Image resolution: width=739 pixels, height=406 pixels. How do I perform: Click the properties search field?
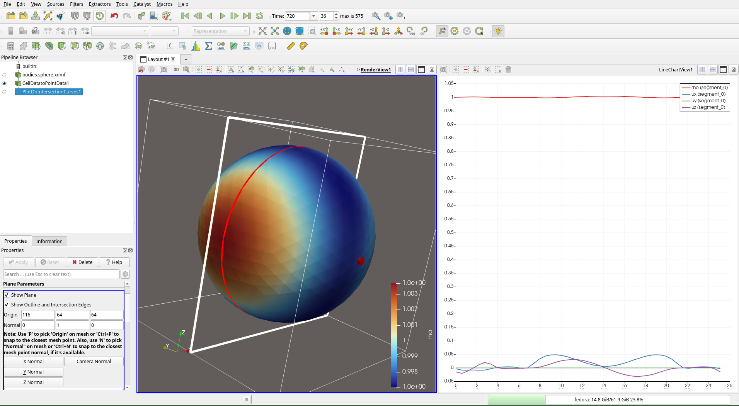coord(61,274)
